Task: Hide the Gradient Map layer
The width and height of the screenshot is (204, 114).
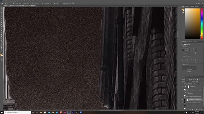Action: coord(183,87)
